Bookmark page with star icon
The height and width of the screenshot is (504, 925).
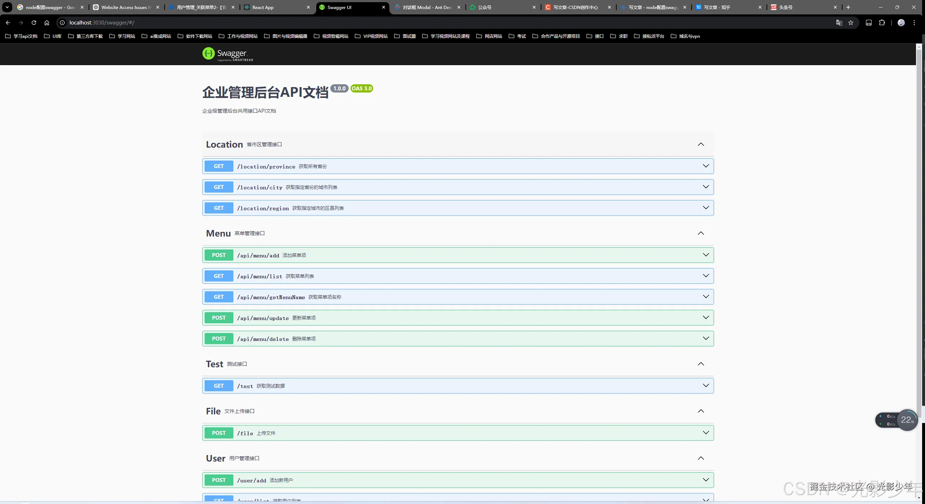click(x=851, y=23)
